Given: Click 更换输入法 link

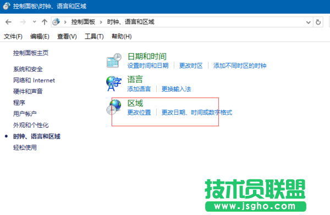Looking at the screenshot, I should (x=176, y=89).
